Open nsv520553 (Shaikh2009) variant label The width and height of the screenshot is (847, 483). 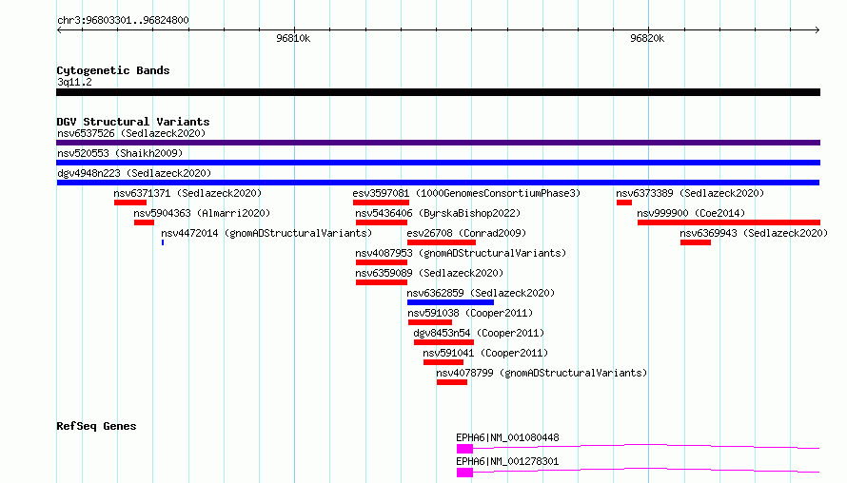point(120,153)
